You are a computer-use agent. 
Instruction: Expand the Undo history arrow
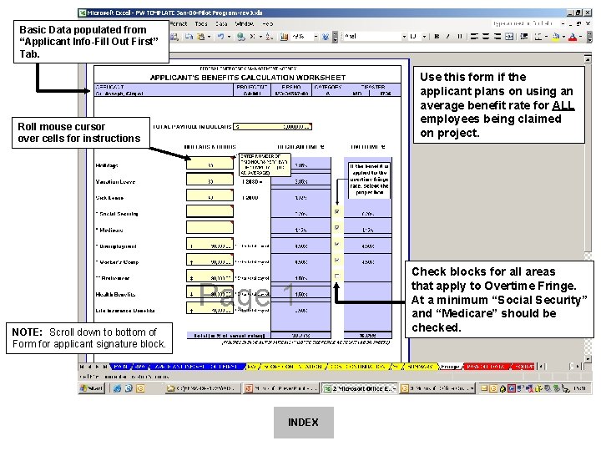(229, 37)
